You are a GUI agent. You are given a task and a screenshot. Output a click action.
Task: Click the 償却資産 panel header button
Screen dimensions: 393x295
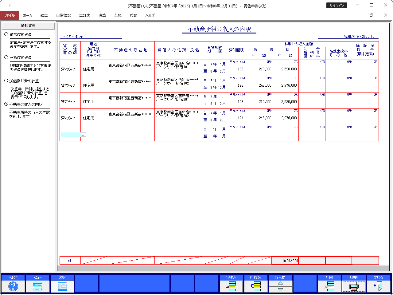click(x=28, y=26)
